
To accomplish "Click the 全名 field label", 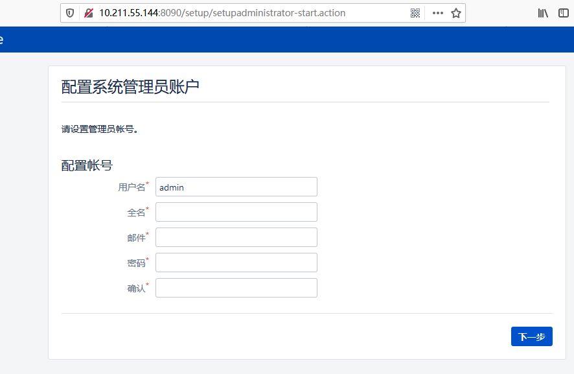I will click(x=136, y=213).
